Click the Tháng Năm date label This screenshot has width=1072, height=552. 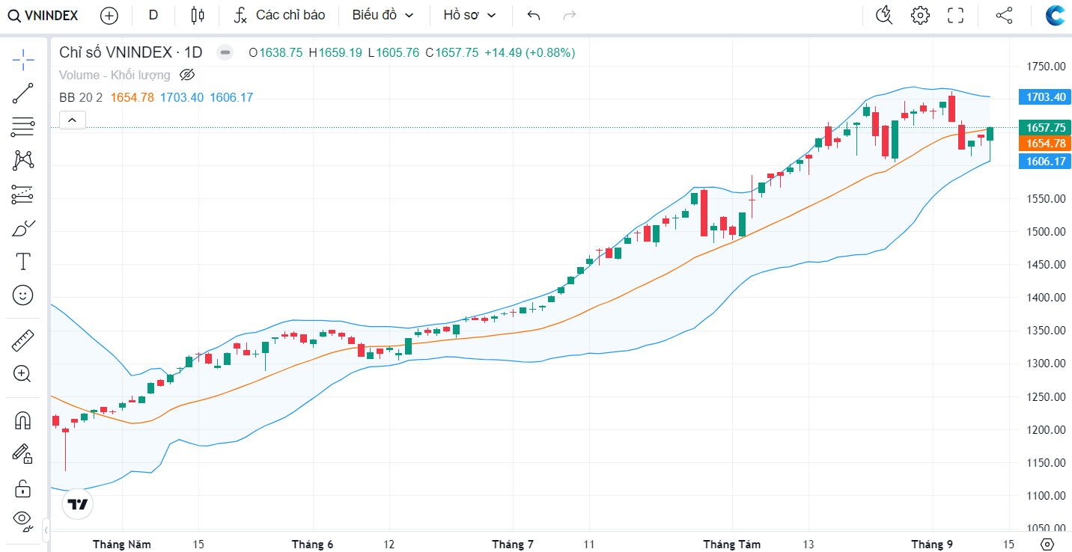(x=122, y=544)
